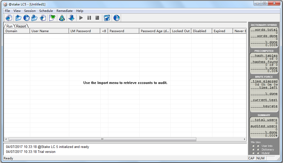Click the New Session toolbar icon
The image size is (283, 163).
point(9,18)
